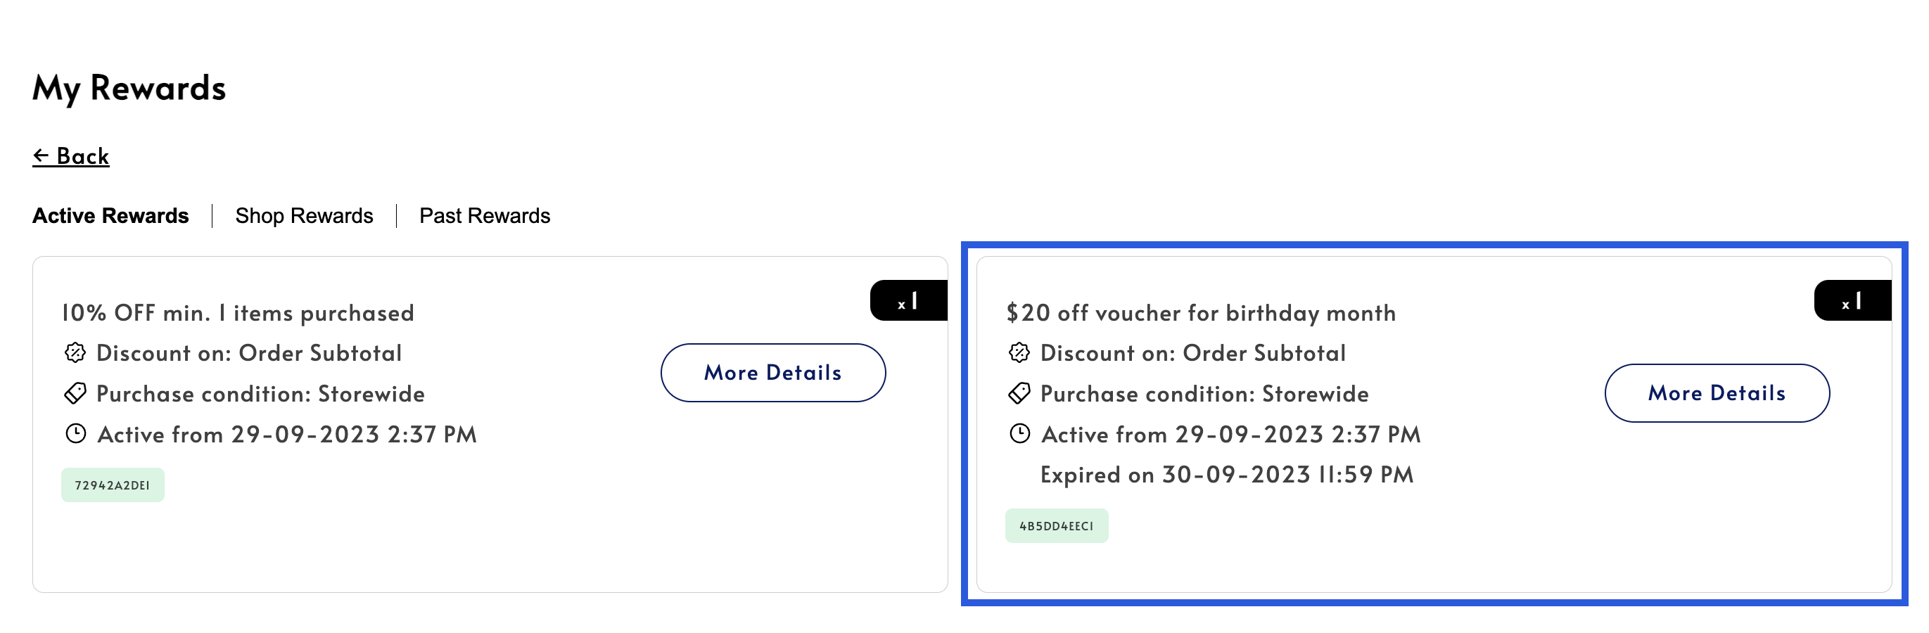The width and height of the screenshot is (1929, 633).
Task: Click voucher code 72942A2DEI
Action: click(113, 485)
